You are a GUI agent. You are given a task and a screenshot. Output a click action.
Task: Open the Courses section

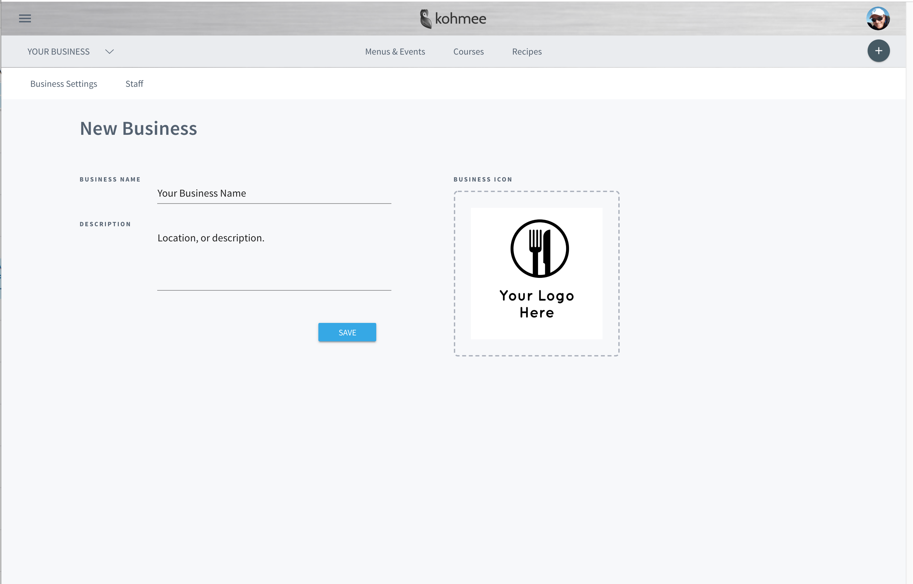click(468, 52)
